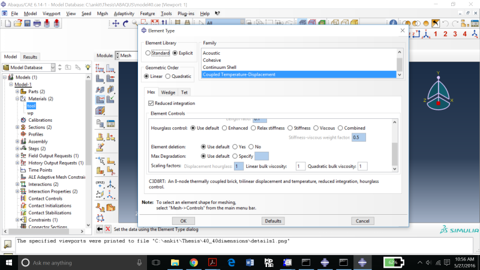This screenshot has height=270, width=480.
Task: Select the Acoustic family
Action: [x=299, y=53]
